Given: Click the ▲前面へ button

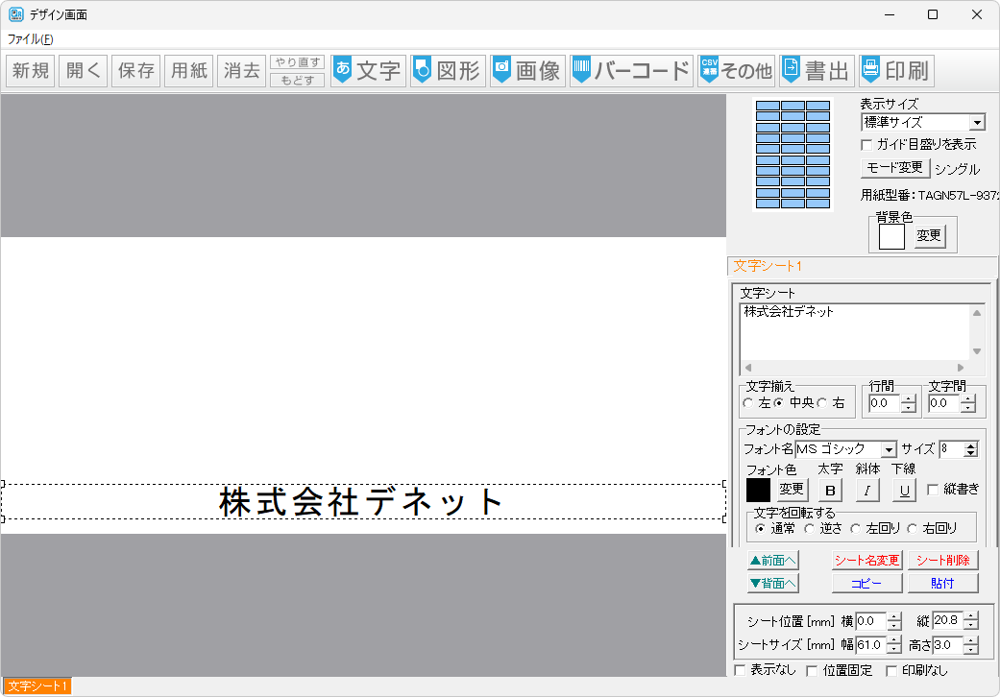Looking at the screenshot, I should pyautogui.click(x=773, y=560).
